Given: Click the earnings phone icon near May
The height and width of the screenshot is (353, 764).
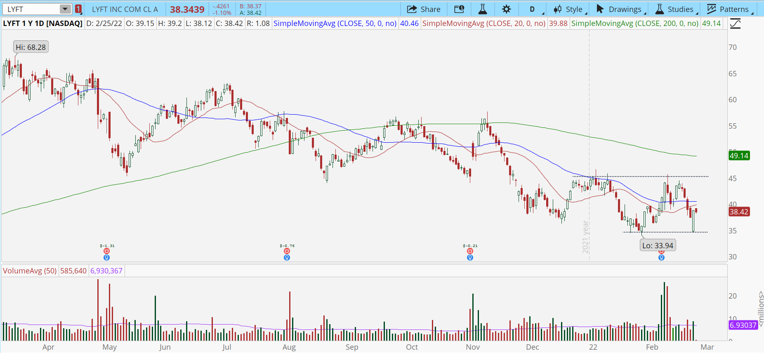Looking at the screenshot, I should (x=106, y=251).
